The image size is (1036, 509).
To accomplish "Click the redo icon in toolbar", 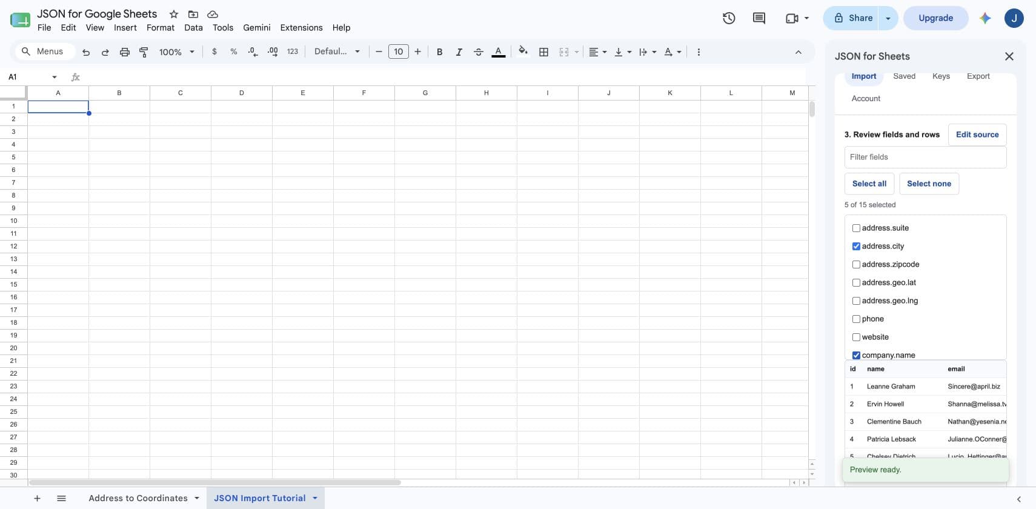I will [105, 52].
